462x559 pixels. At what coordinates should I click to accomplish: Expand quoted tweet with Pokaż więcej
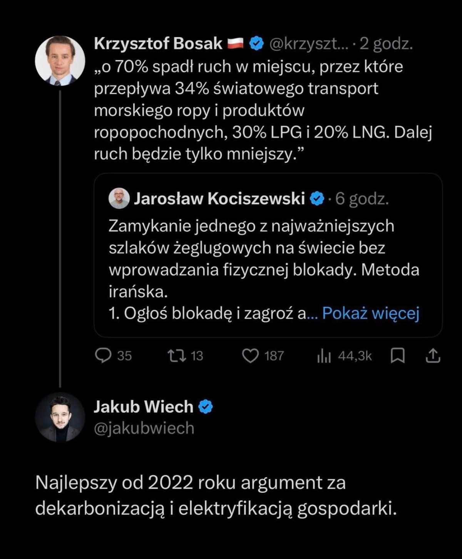pyautogui.click(x=370, y=313)
